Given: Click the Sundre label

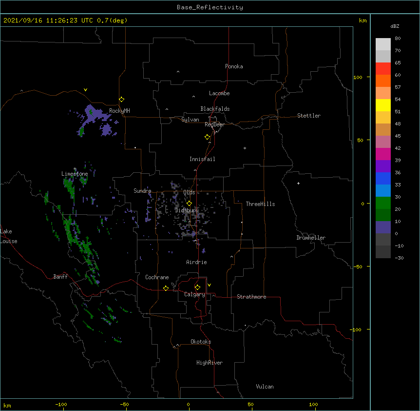Looking at the screenshot, I should 142,191.
